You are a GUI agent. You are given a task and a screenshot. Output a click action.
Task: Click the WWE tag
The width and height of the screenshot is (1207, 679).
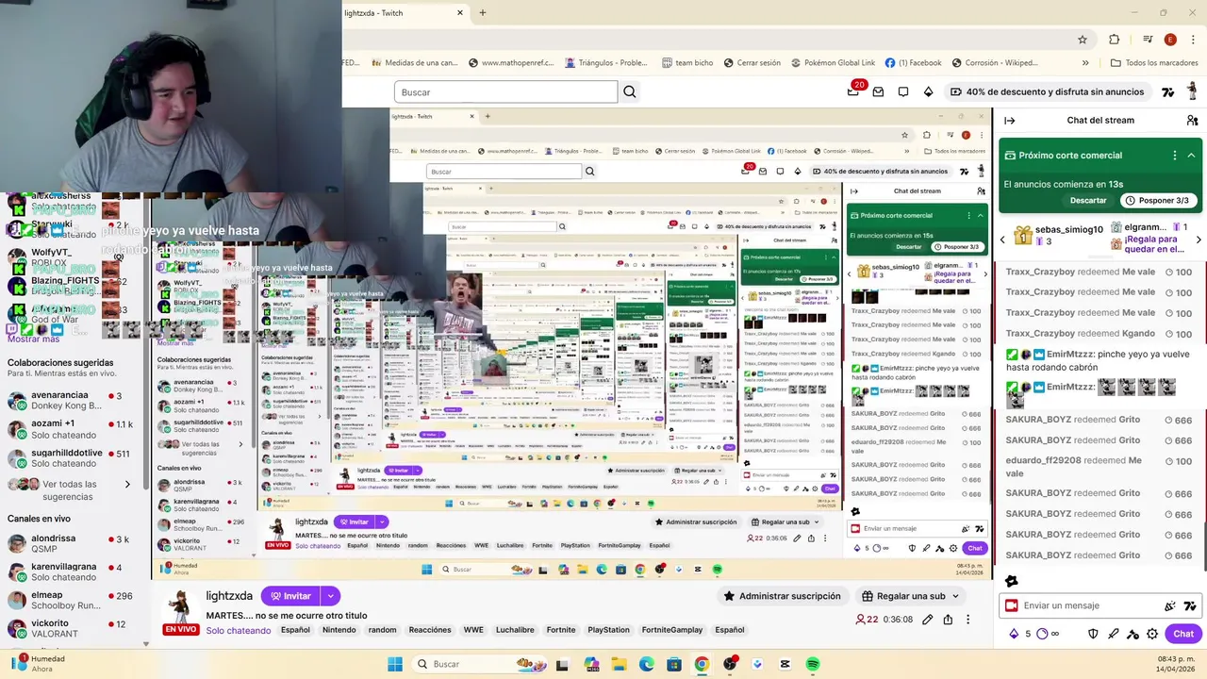[473, 630]
